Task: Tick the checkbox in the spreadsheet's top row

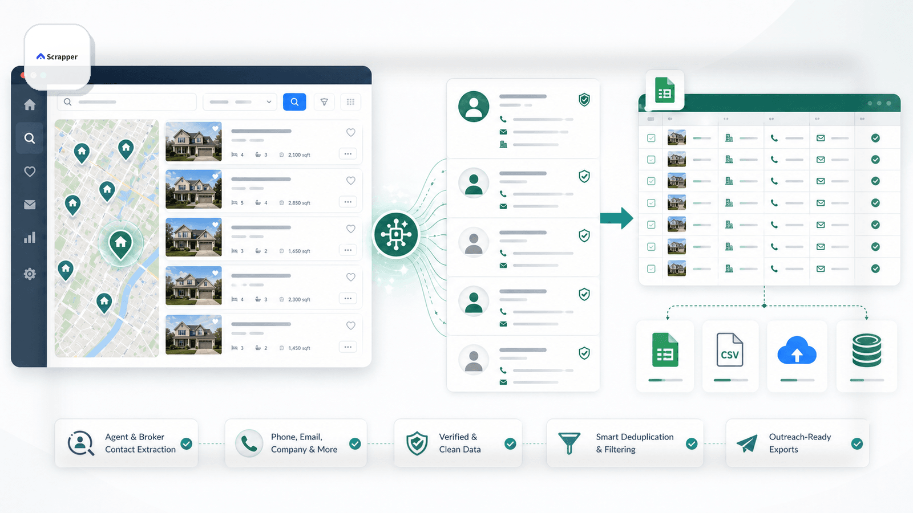Action: click(x=651, y=138)
